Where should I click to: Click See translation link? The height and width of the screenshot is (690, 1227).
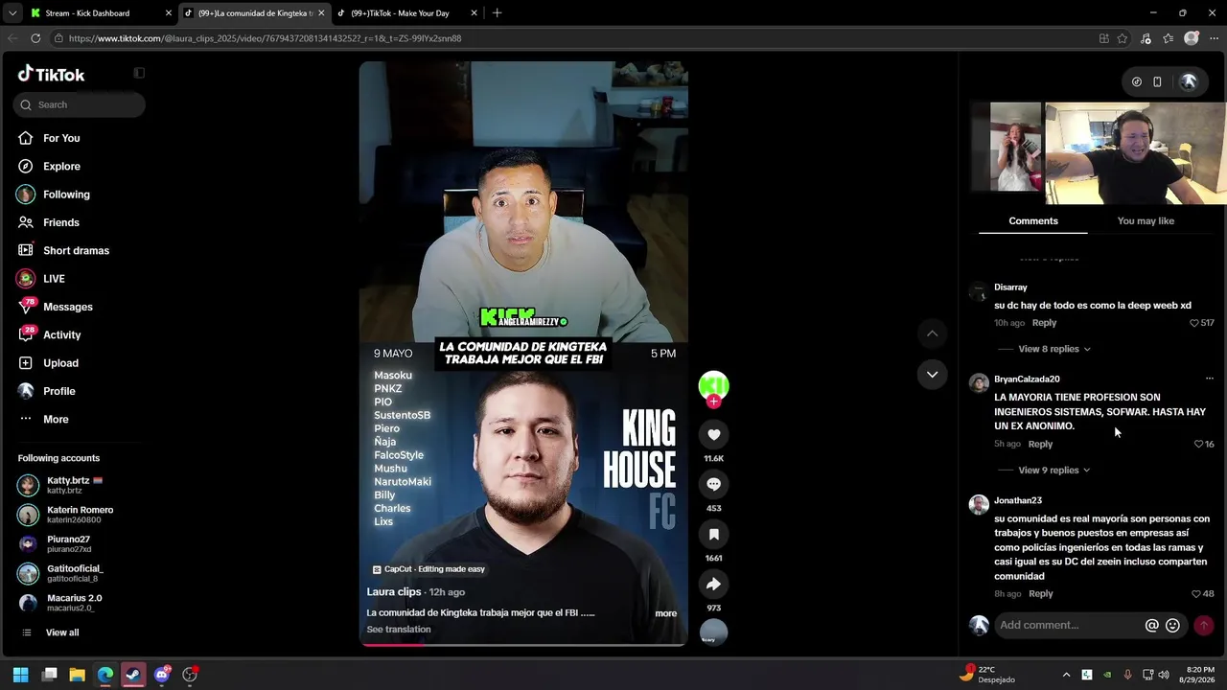399,630
